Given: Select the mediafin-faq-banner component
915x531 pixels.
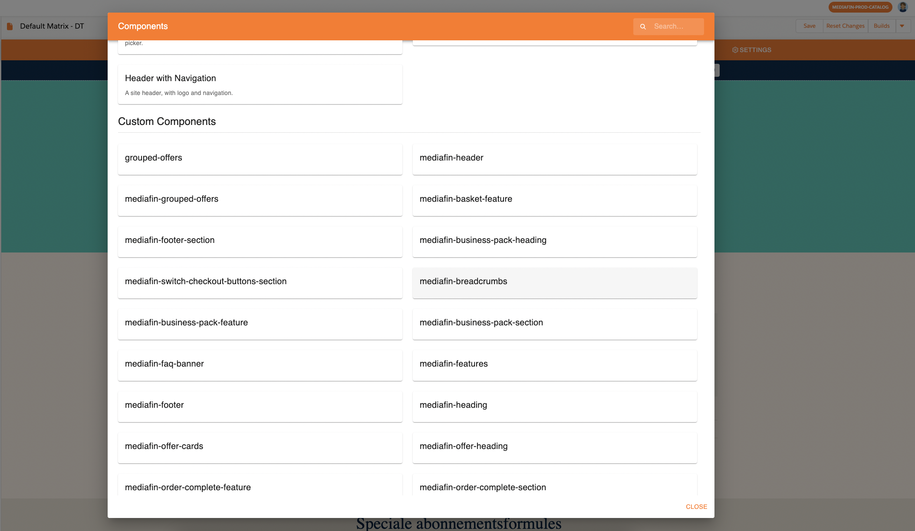Looking at the screenshot, I should coord(260,365).
